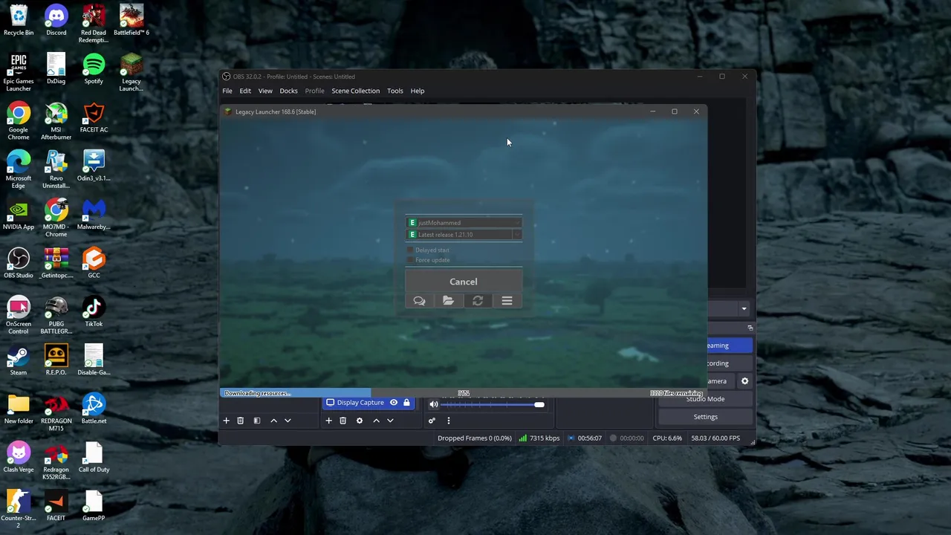Open the hamburger menu in Legacy Launcher
Image resolution: width=951 pixels, height=535 pixels.
(507, 301)
